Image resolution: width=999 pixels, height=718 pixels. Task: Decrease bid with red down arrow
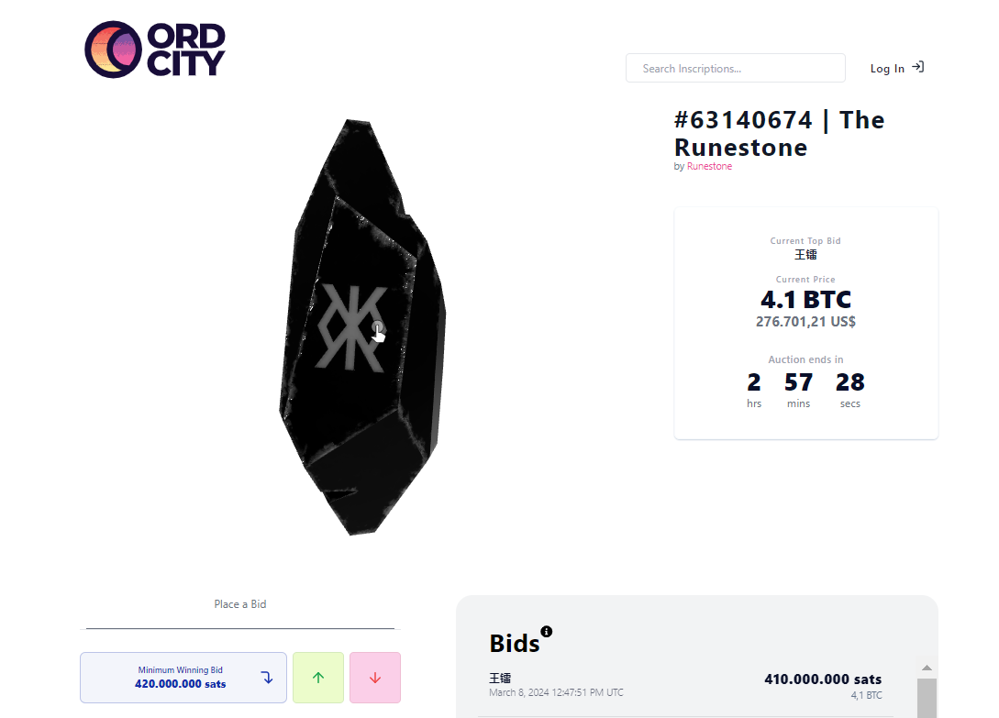coord(375,678)
